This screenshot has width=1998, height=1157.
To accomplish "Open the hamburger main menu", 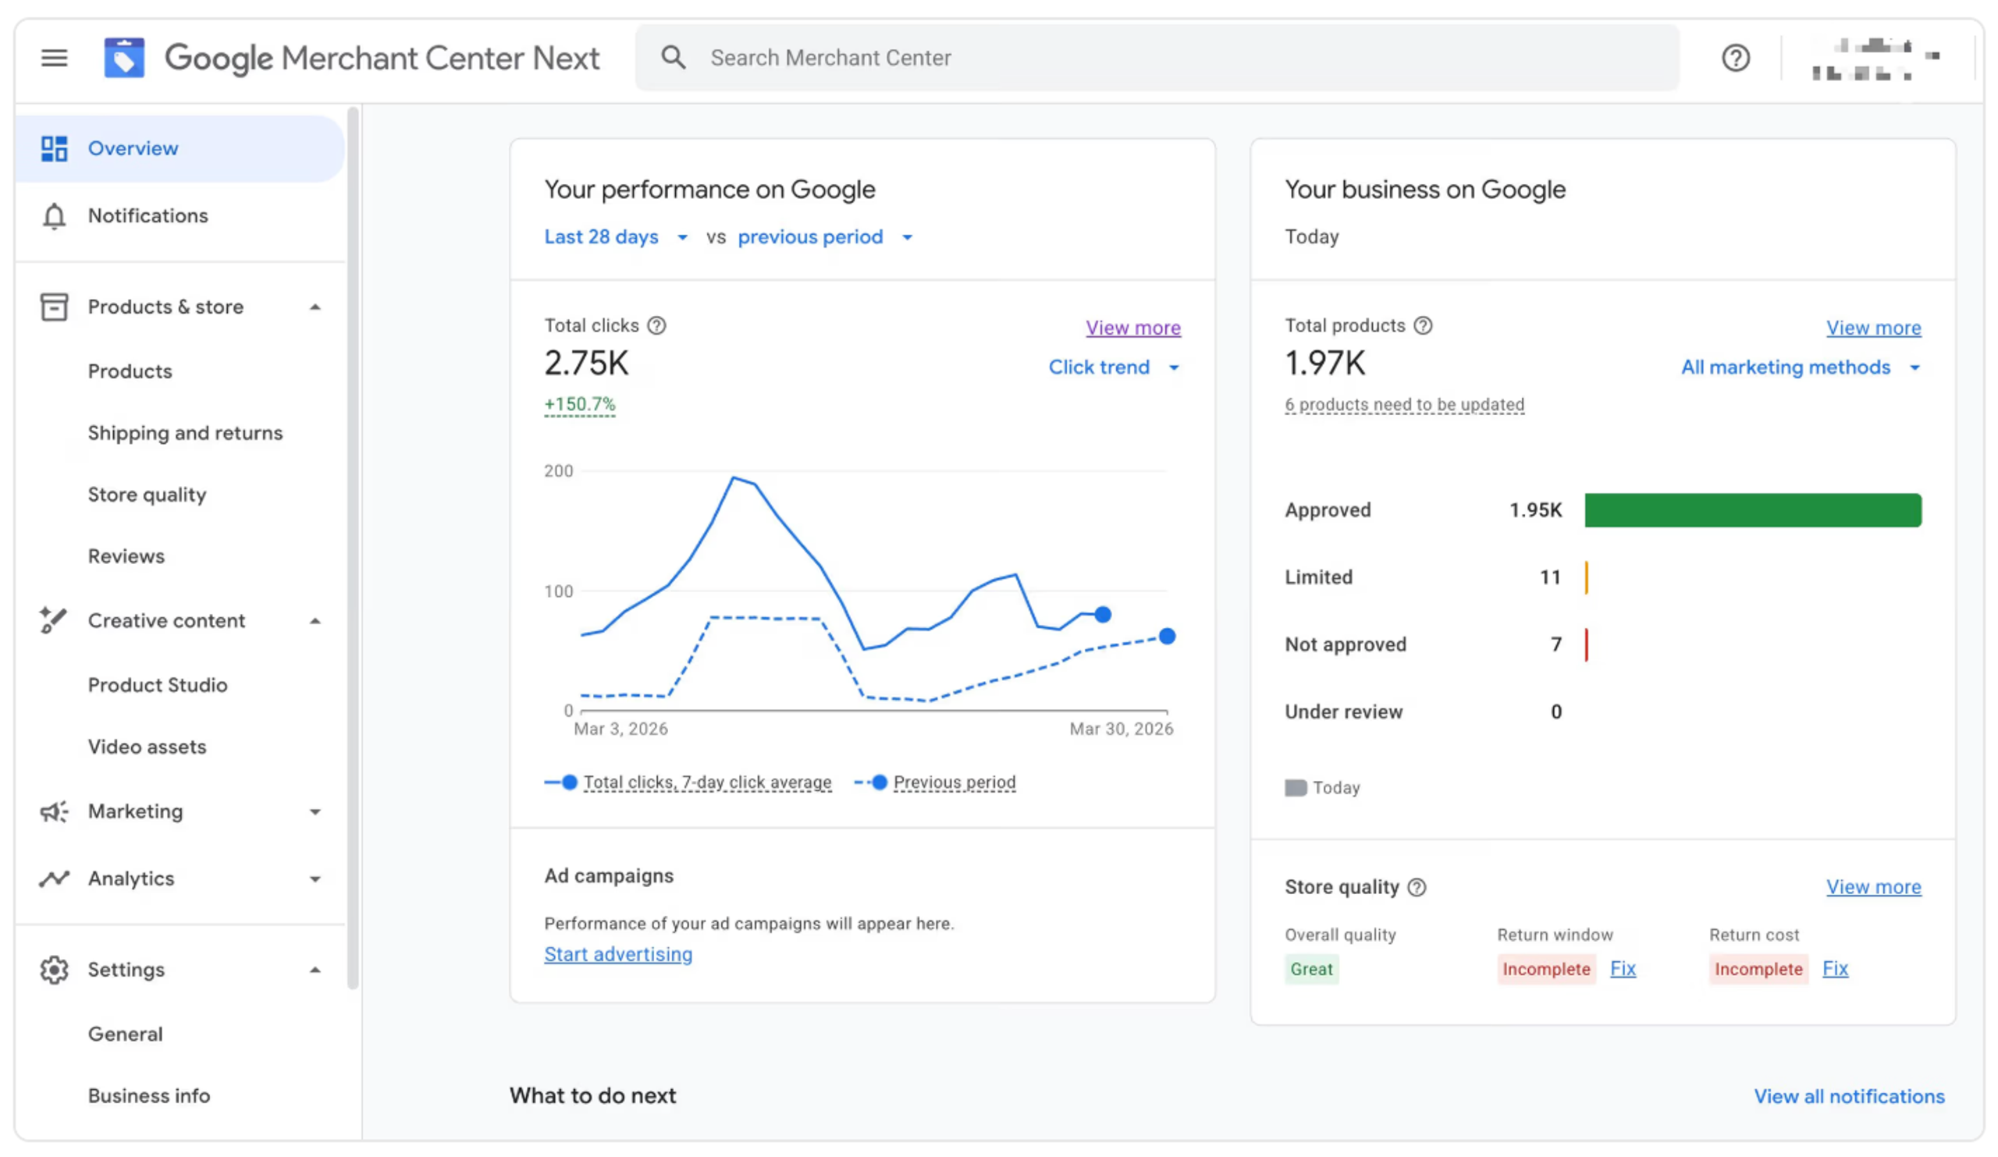I will tap(54, 58).
